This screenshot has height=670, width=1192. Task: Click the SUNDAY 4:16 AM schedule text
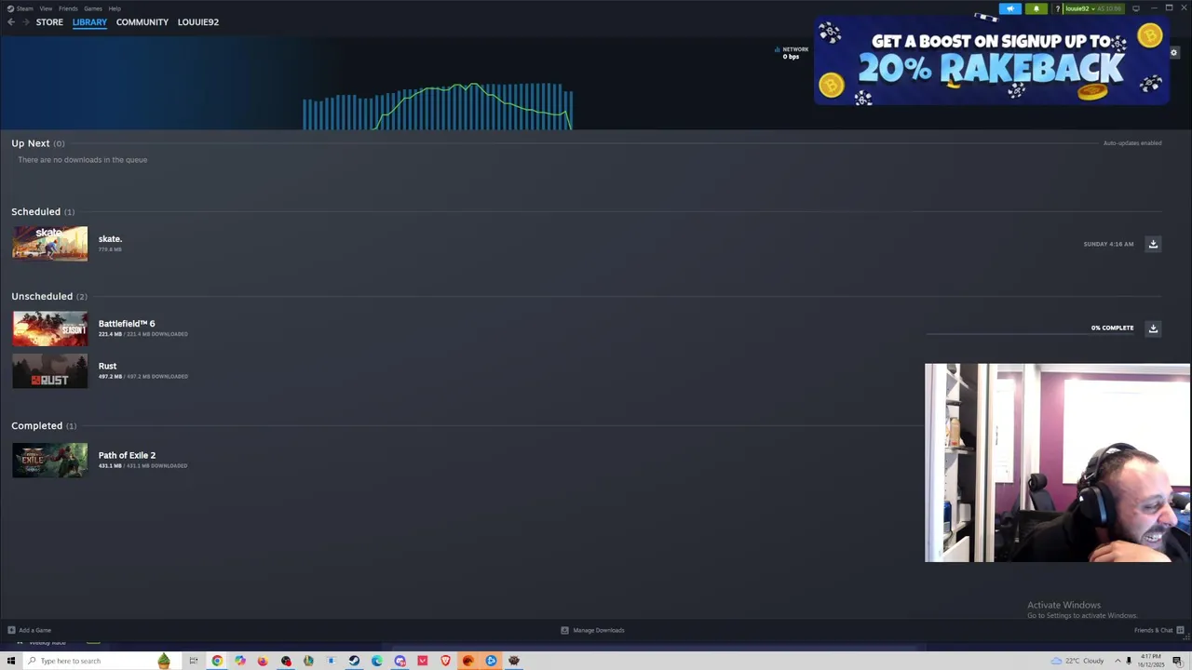(1108, 244)
